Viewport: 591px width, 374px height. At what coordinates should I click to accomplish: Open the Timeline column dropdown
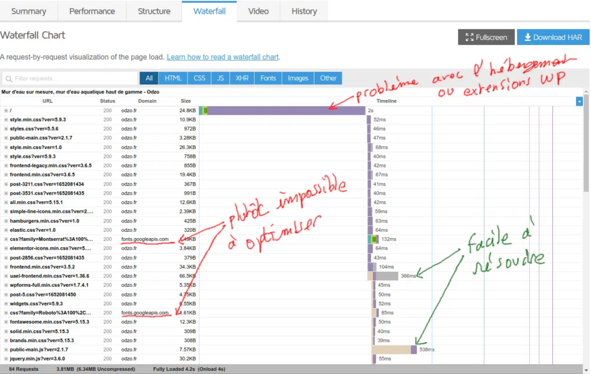(x=580, y=101)
